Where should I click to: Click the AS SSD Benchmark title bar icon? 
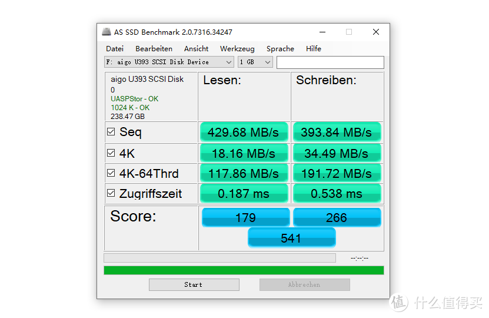pyautogui.click(x=107, y=32)
